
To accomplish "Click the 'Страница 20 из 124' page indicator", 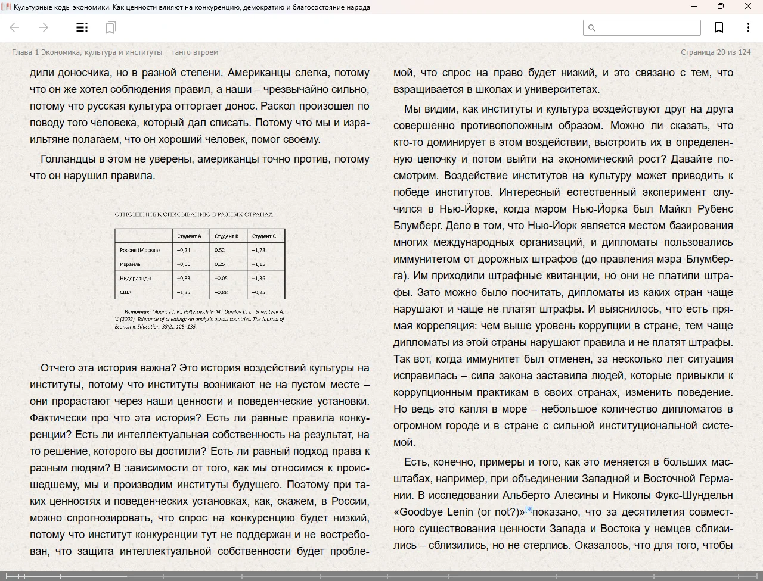I will tap(715, 52).
